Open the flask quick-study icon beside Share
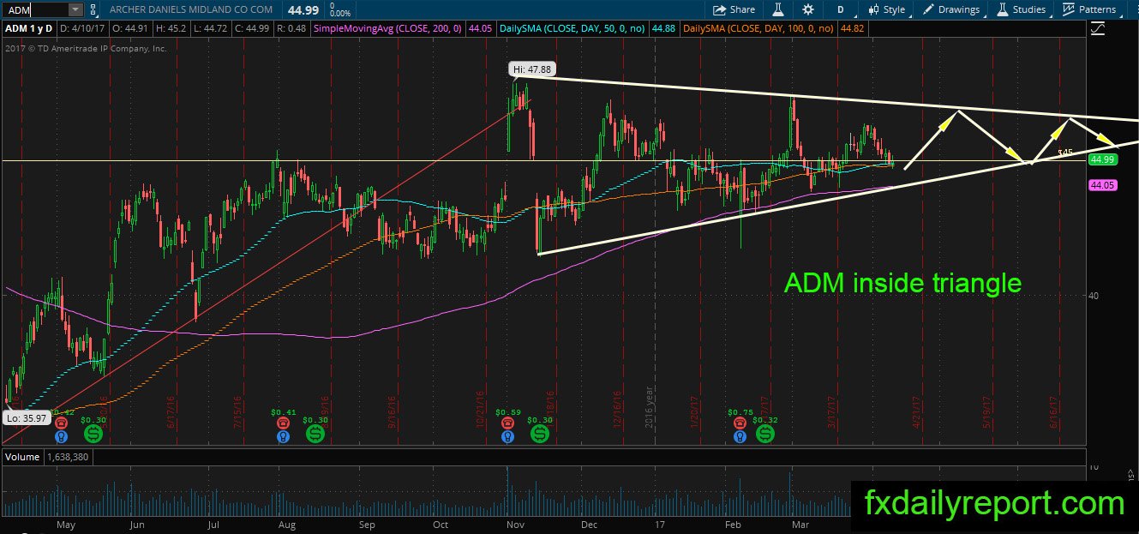The image size is (1139, 534). pyautogui.click(x=779, y=9)
